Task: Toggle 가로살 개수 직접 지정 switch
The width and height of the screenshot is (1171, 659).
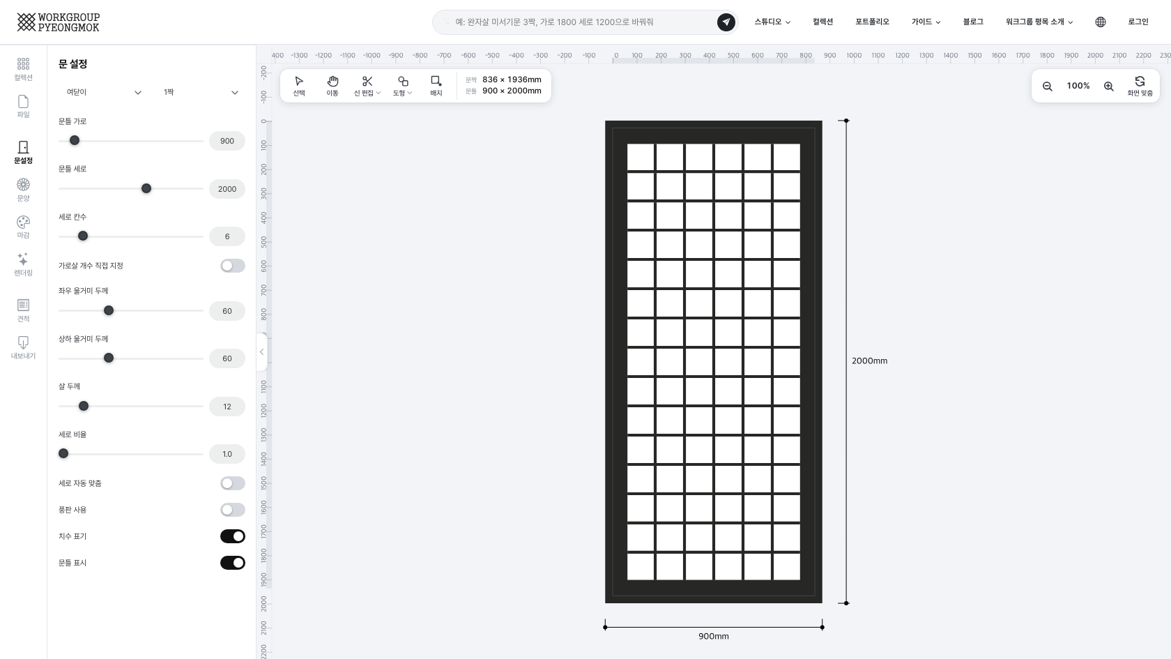Action: coord(233,266)
